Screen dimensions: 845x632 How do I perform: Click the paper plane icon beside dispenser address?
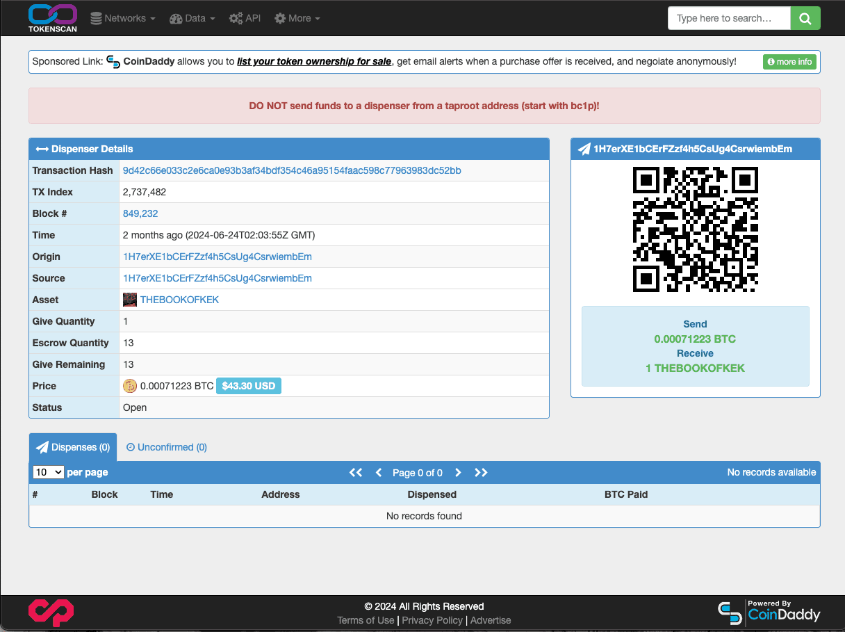584,149
